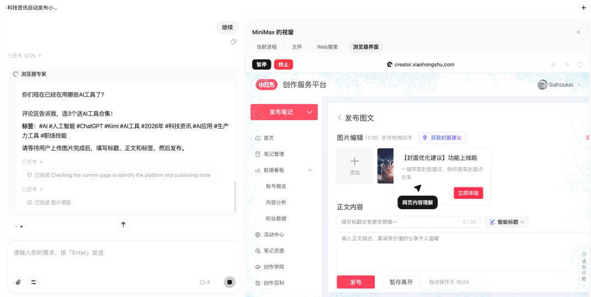
Task: Click the red 发布 button
Action: [356, 282]
